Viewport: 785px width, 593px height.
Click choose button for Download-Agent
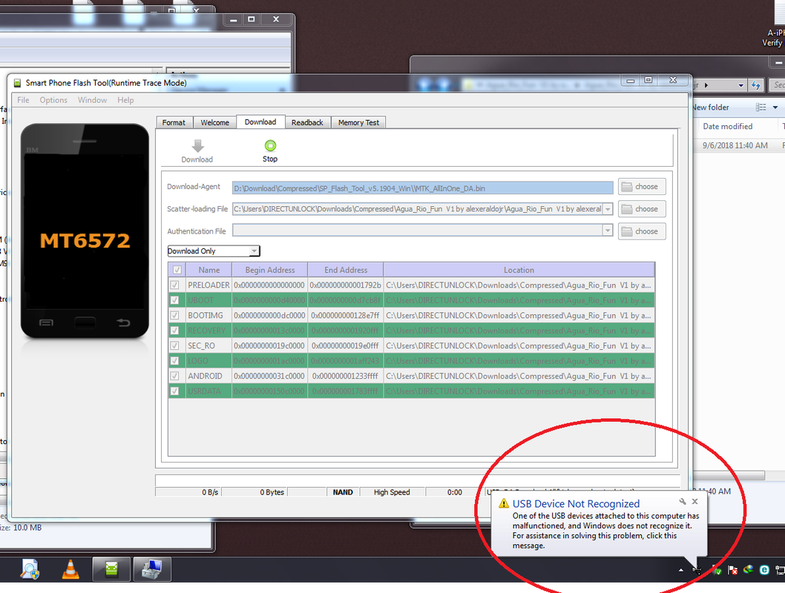point(641,187)
